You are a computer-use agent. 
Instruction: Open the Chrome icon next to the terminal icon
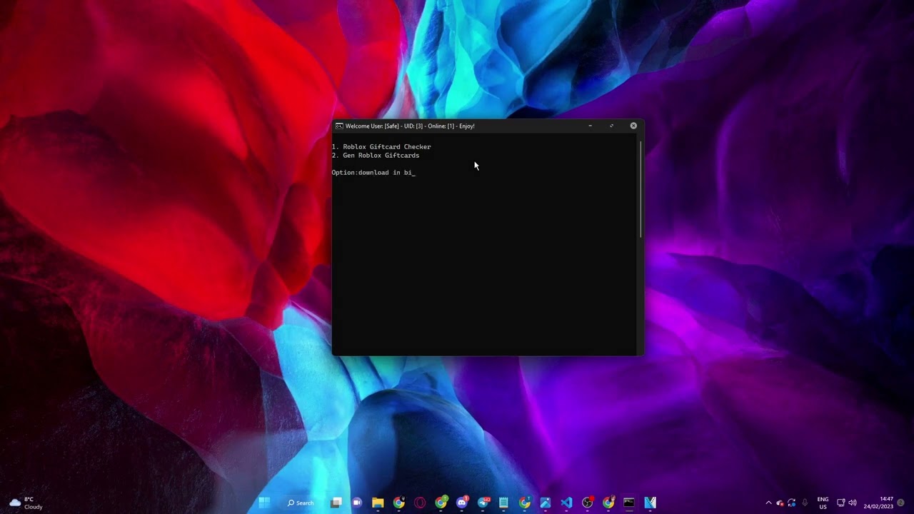(608, 503)
